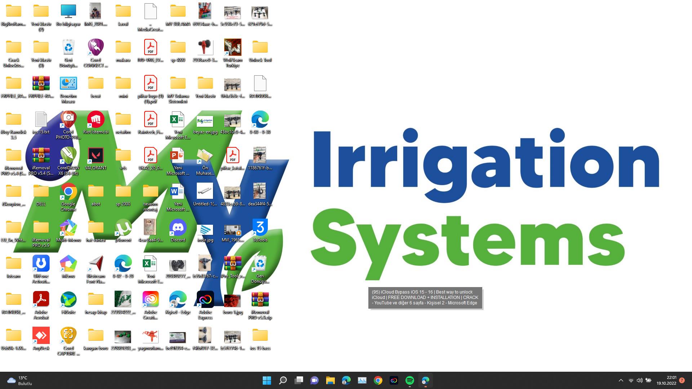Viewport: 692px width, 389px height.
Task: Click the clock and date display
Action: (x=666, y=380)
